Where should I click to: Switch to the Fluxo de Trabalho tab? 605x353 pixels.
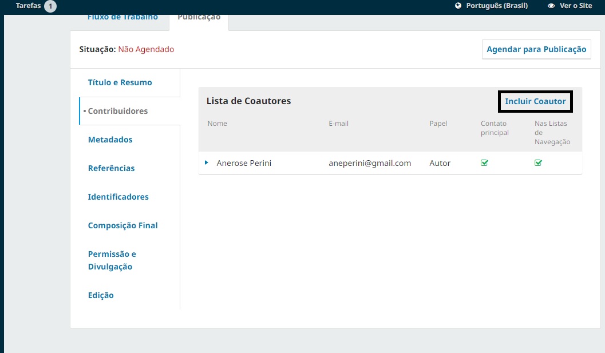click(122, 17)
